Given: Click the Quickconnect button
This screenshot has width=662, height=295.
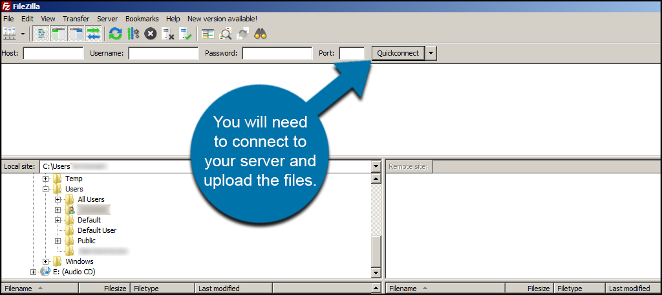Looking at the screenshot, I should pos(398,53).
